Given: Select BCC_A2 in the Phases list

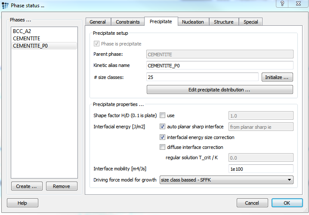Looking at the screenshot, I should pyautogui.click(x=22, y=31).
